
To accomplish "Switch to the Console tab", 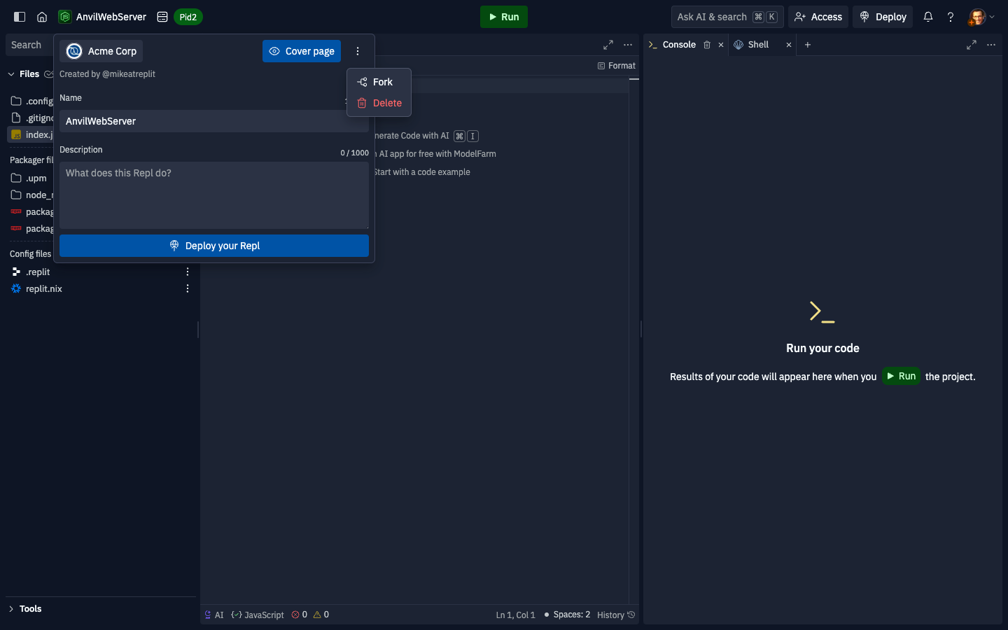I will tap(678, 44).
